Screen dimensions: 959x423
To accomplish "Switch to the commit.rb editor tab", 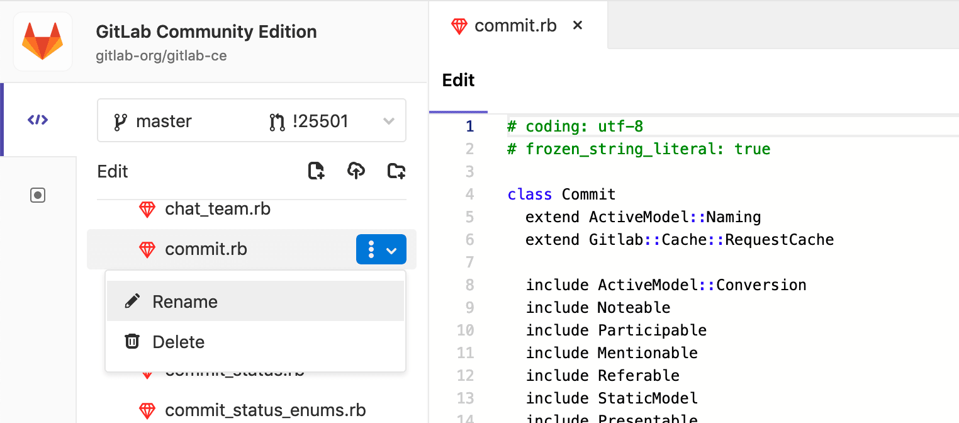I will point(516,26).
